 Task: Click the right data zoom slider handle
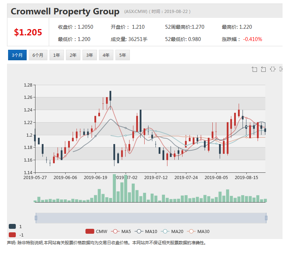click(267, 218)
